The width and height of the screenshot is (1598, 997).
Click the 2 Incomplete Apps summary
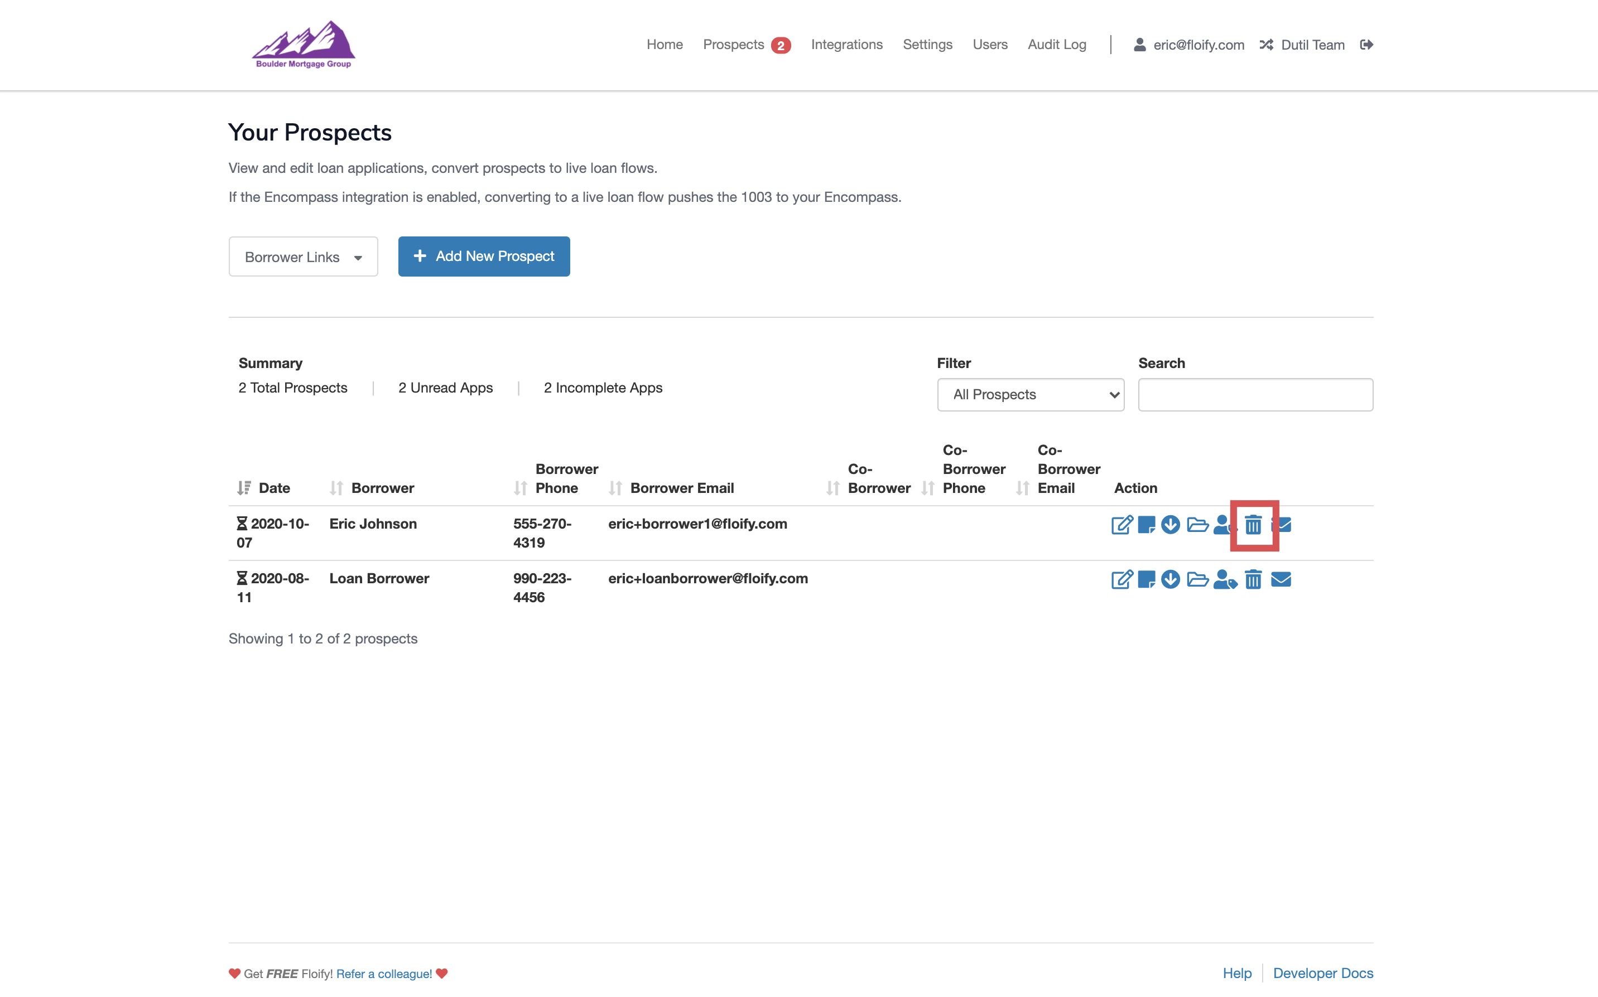pos(603,388)
